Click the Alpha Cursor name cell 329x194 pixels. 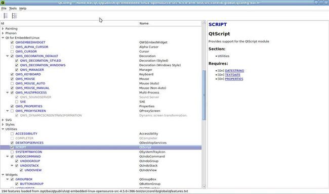pyautogui.click(x=149, y=47)
